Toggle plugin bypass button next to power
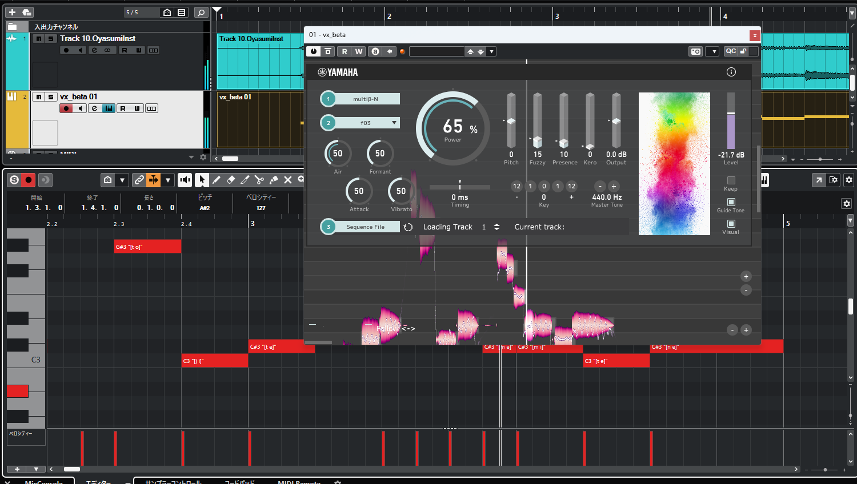Viewport: 857px width, 484px height. 327,51
